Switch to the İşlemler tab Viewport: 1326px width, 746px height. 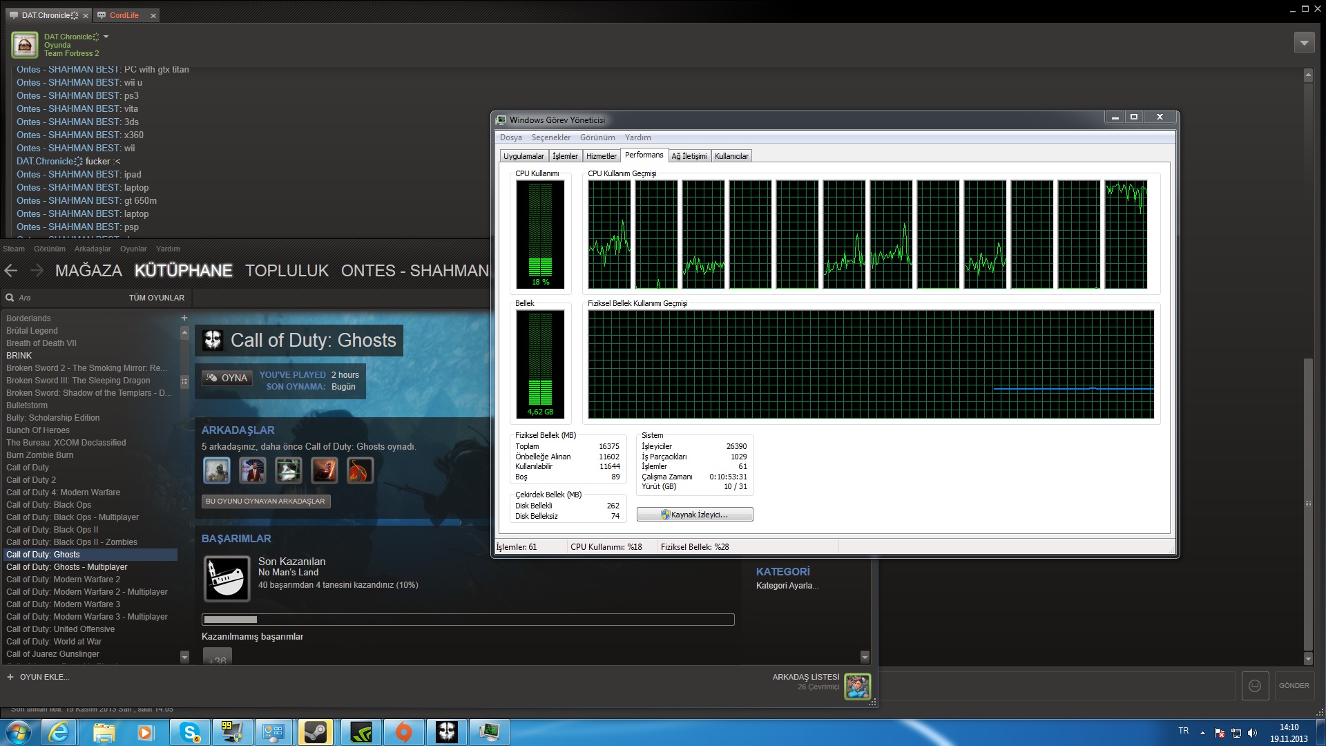click(x=565, y=156)
